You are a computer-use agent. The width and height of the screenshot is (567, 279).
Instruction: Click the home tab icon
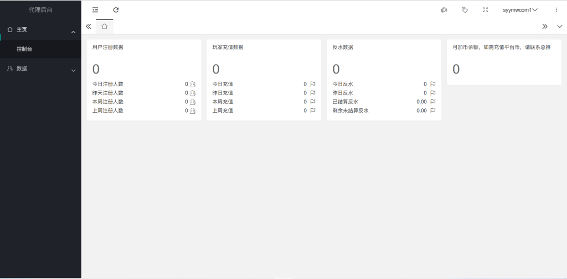[x=104, y=27]
